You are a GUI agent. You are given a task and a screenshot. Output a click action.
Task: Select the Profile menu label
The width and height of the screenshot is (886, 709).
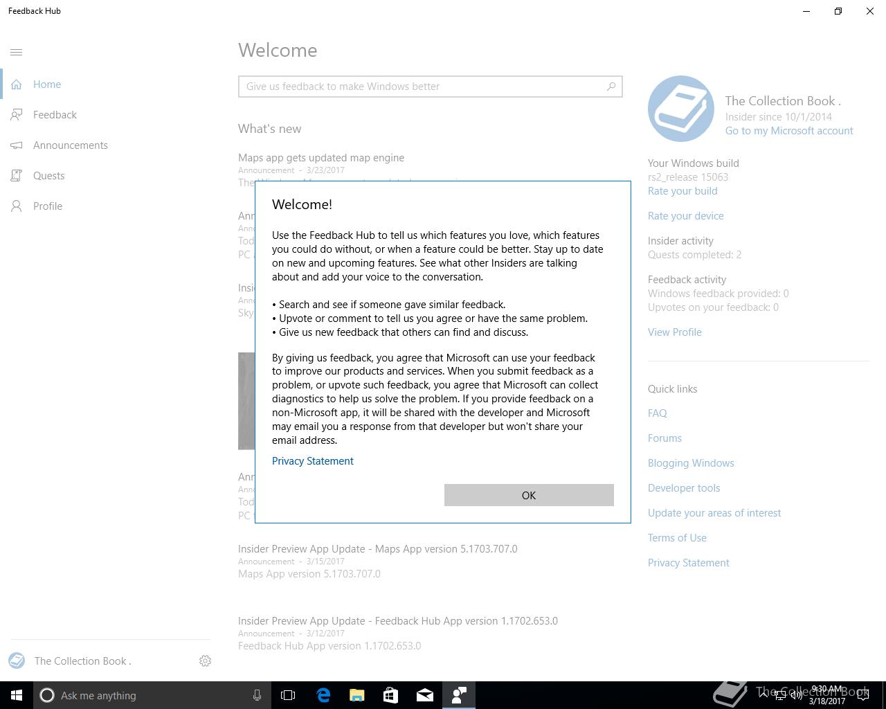point(48,206)
